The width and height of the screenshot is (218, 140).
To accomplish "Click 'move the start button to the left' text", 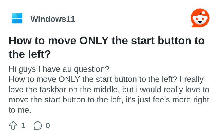I will (66, 100).
